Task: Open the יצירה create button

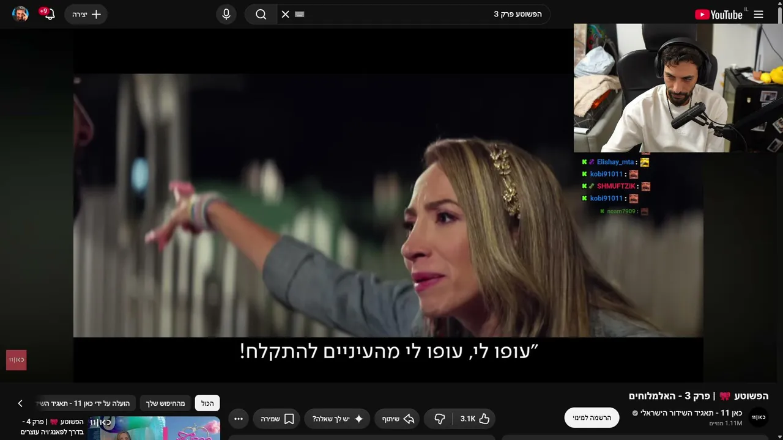Action: coord(86,14)
